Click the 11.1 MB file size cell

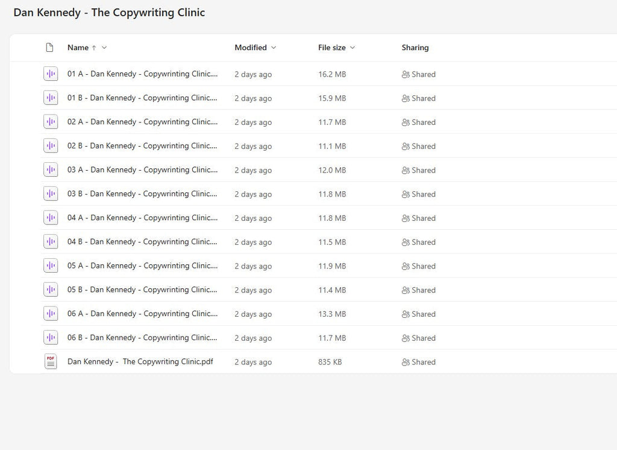(x=332, y=147)
